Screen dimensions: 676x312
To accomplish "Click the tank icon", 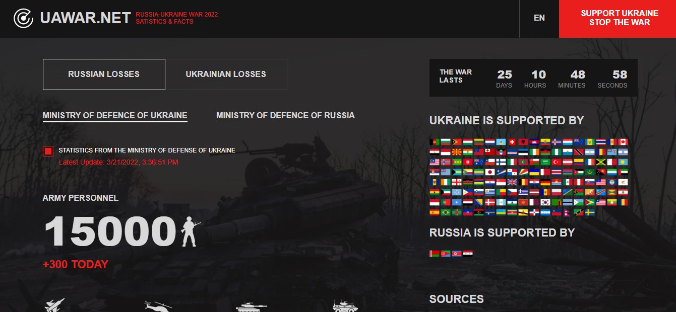I will 251,306.
